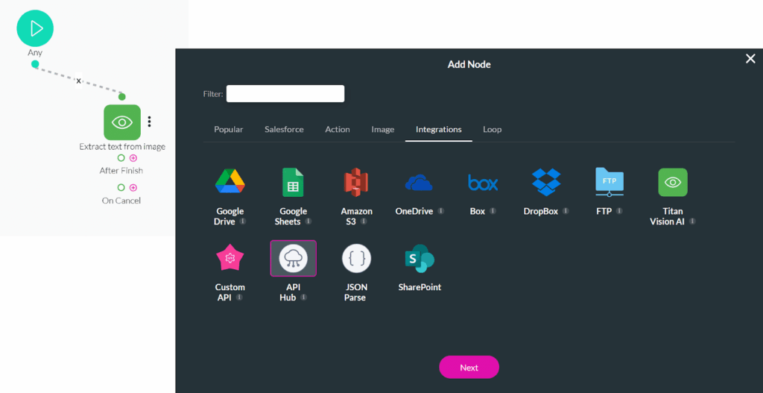The width and height of the screenshot is (763, 393).
Task: Click the Extract node input connector dot
Action: pos(122,96)
